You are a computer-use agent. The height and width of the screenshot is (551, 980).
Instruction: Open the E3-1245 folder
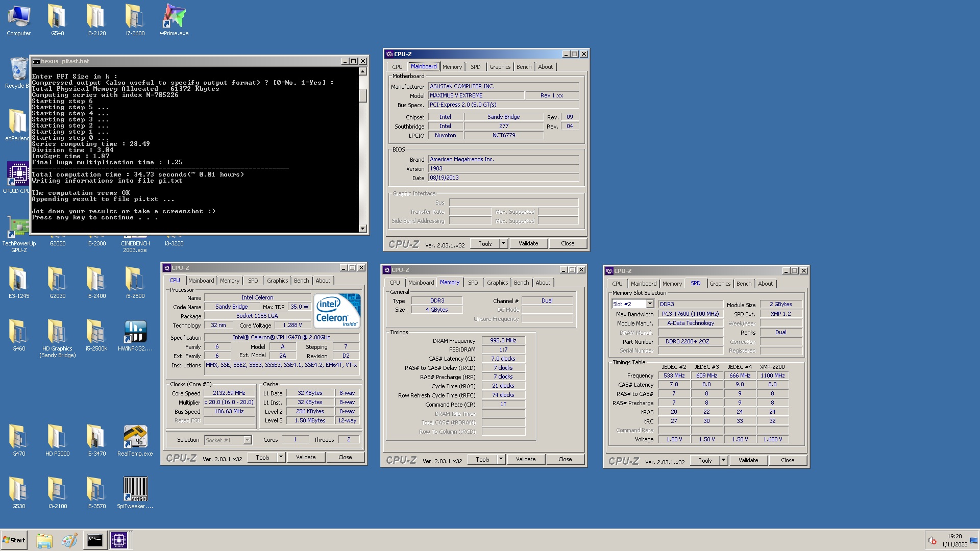pyautogui.click(x=18, y=283)
